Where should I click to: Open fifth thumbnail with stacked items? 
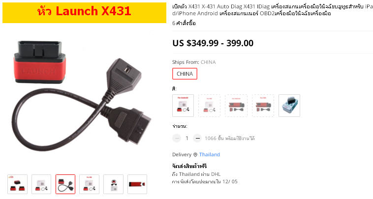point(114,184)
